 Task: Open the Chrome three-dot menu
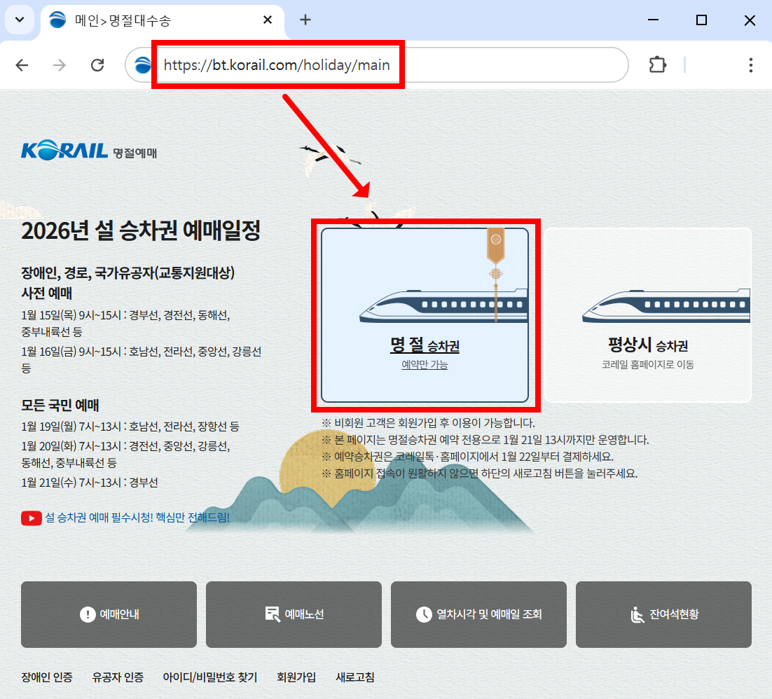pos(751,64)
